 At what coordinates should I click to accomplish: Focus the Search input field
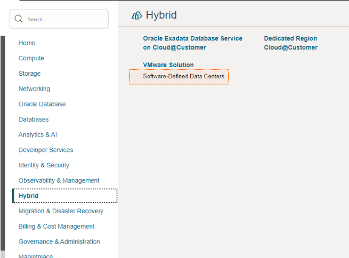point(59,19)
